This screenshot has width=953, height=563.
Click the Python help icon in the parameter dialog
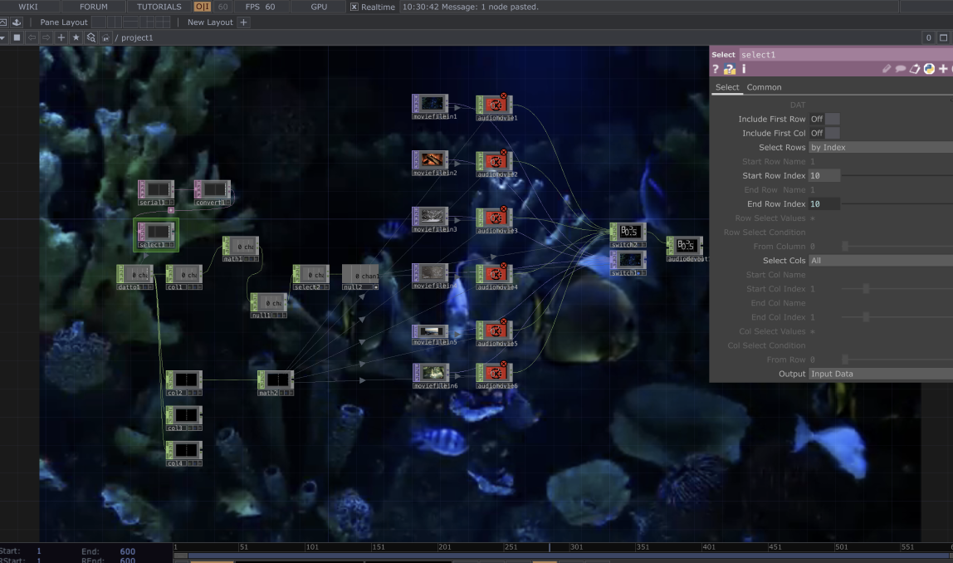tap(729, 69)
